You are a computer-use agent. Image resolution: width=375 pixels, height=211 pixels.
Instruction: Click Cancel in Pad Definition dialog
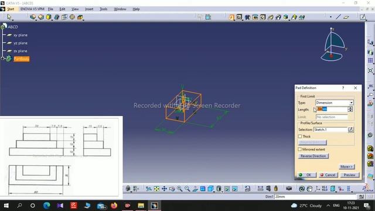click(328, 175)
